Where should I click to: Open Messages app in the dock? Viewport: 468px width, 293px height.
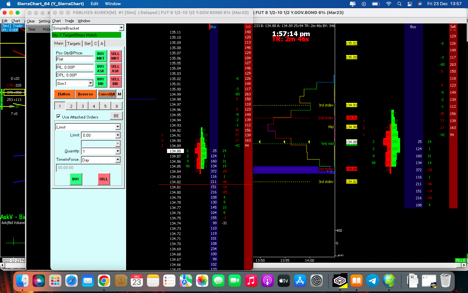pyautogui.click(x=218, y=281)
